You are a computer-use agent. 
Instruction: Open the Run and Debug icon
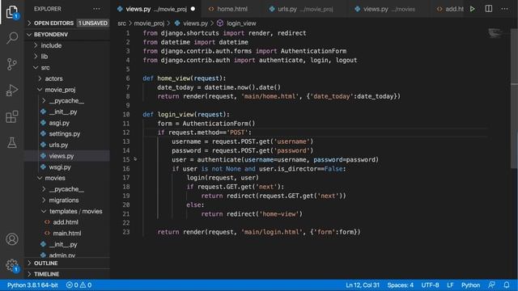coord(12,91)
